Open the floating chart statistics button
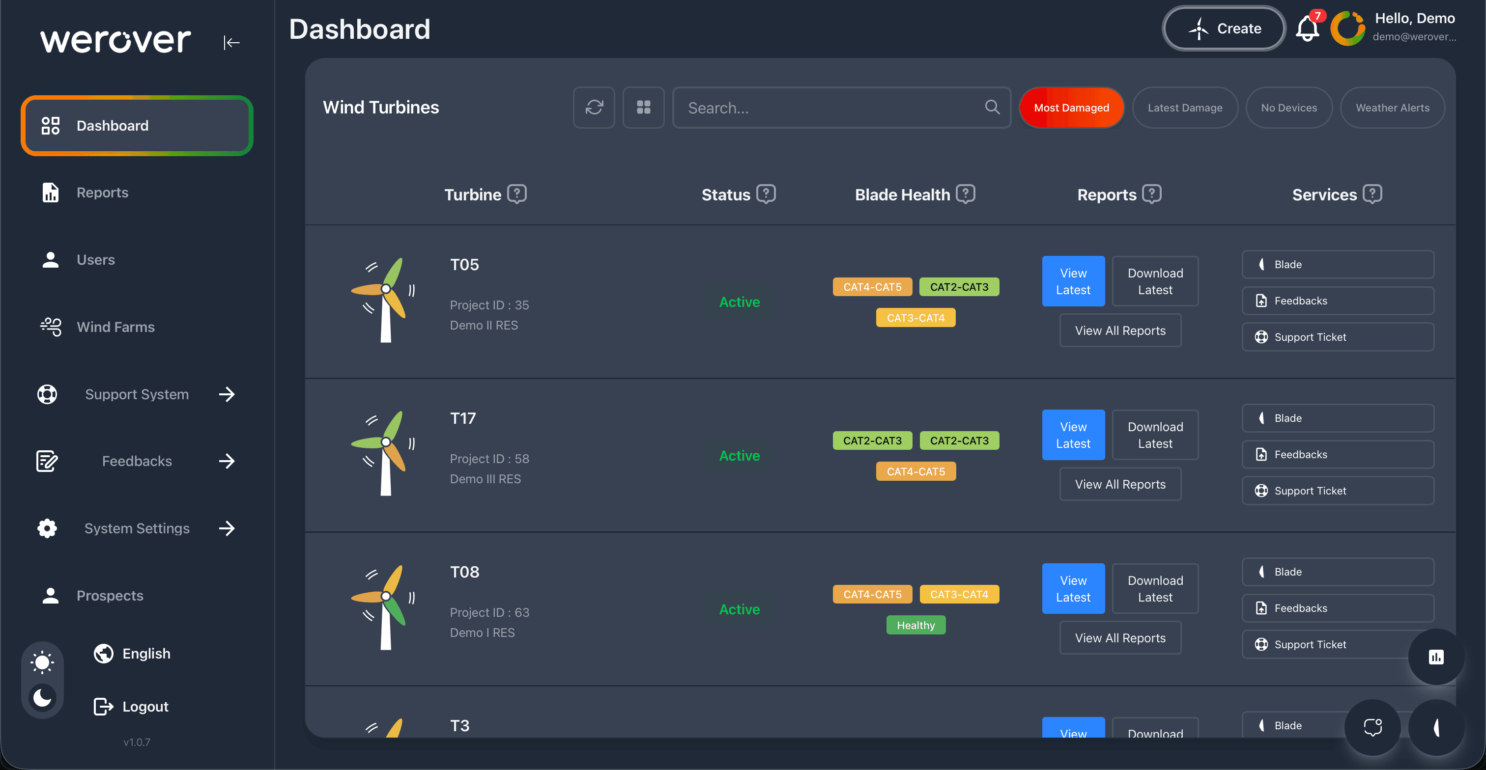Screen dimensions: 1486x770 point(1436,657)
